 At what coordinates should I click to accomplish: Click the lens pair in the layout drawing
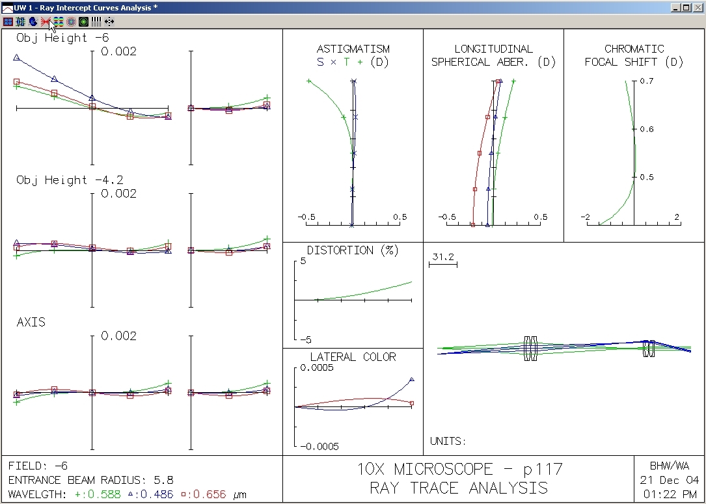[x=531, y=348]
